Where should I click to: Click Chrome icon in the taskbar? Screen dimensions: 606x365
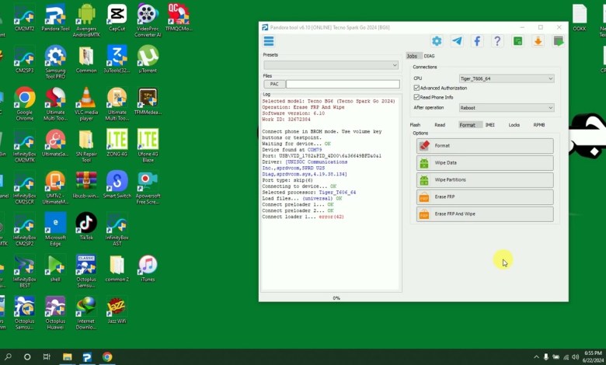tap(107, 357)
